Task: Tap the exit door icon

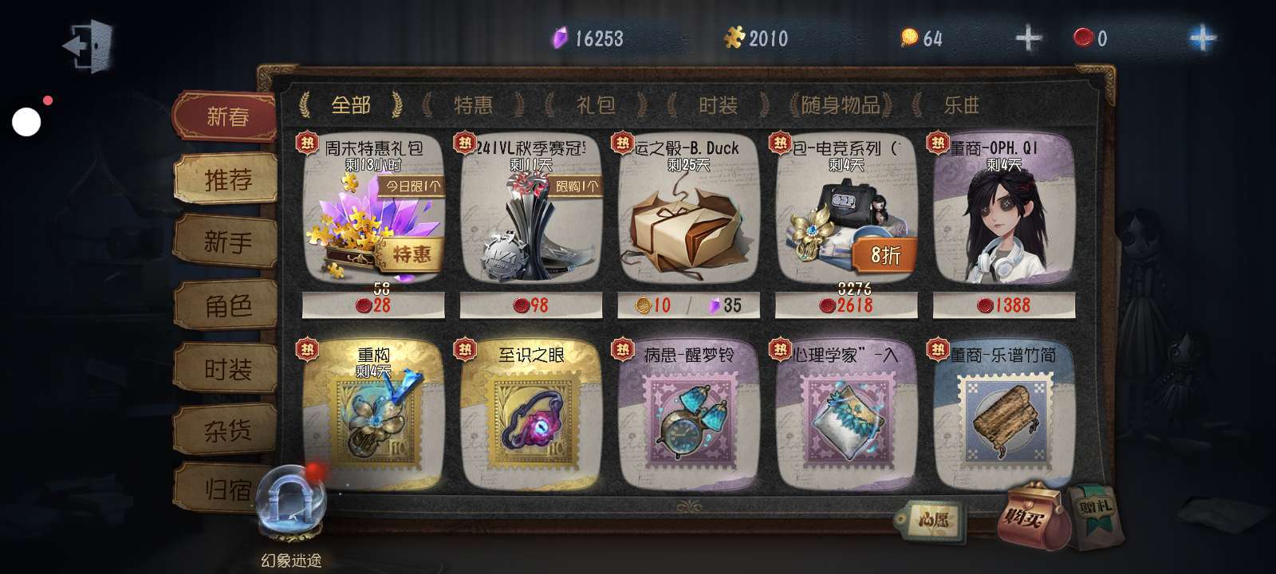Action: (88, 45)
